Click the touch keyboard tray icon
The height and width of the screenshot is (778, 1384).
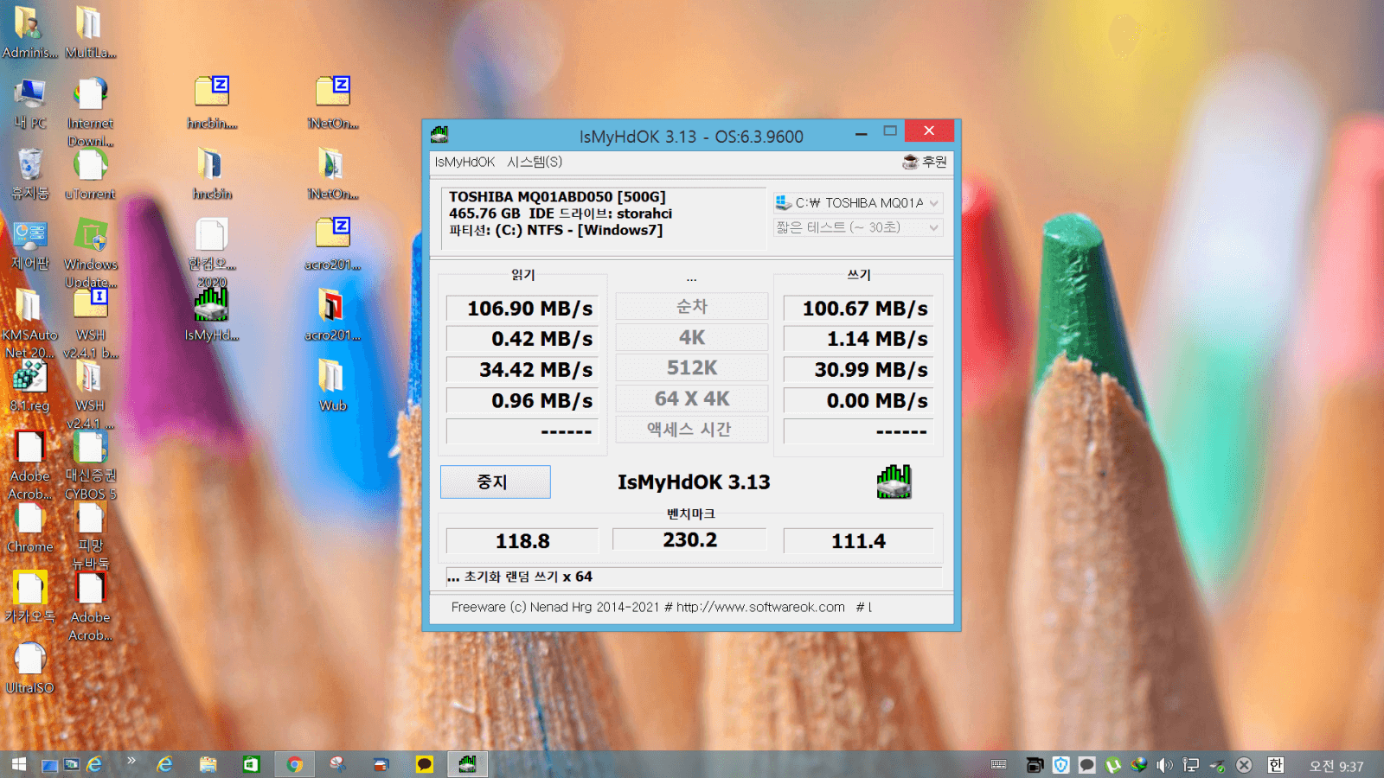click(998, 765)
